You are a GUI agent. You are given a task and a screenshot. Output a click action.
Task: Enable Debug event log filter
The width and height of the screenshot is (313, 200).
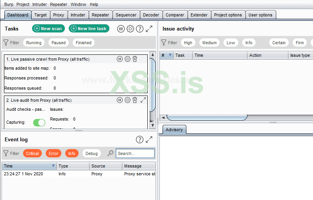pyautogui.click(x=91, y=153)
